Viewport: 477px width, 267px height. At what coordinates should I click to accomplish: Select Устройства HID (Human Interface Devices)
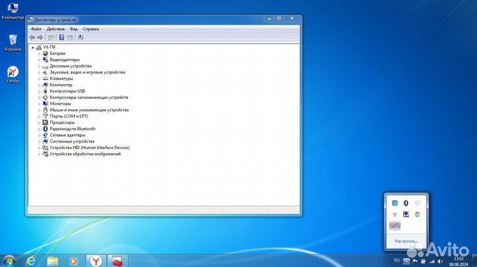point(89,148)
